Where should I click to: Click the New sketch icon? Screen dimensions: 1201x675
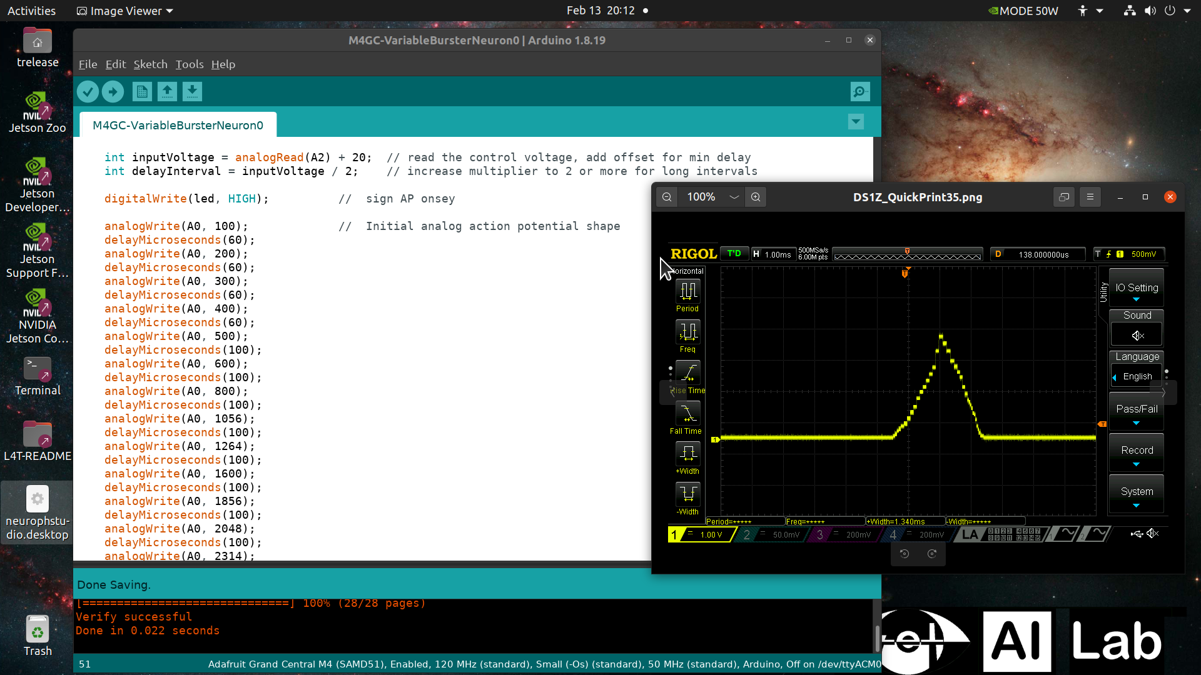tap(142, 92)
